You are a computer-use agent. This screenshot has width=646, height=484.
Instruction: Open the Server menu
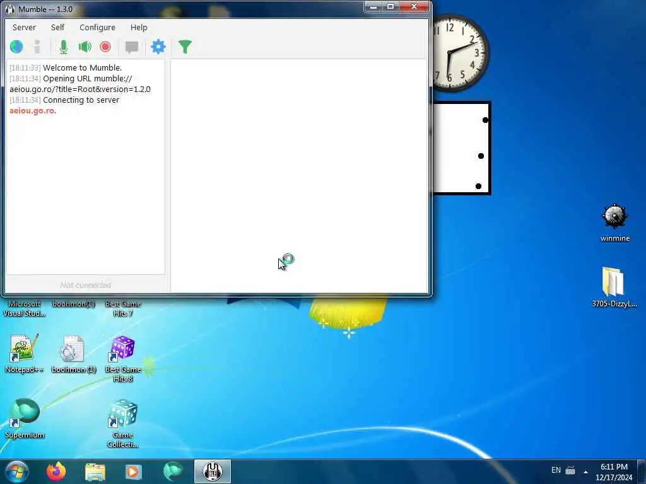[x=24, y=28]
